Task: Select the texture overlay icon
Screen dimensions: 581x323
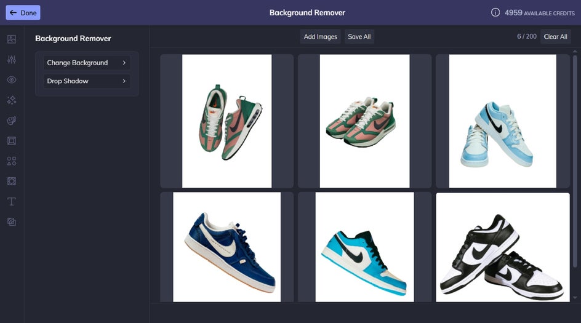Action: [12, 181]
